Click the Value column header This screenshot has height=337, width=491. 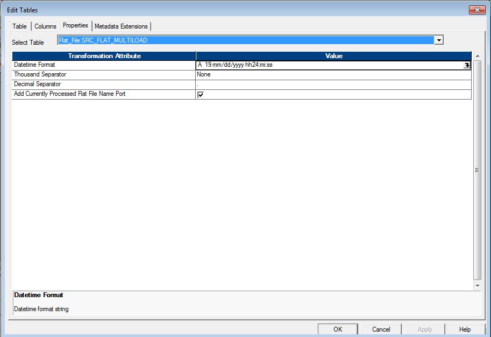pyautogui.click(x=334, y=55)
